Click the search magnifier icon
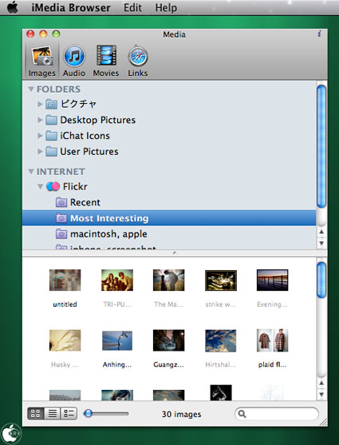Image resolution: width=339 pixels, height=445 pixels. (242, 414)
